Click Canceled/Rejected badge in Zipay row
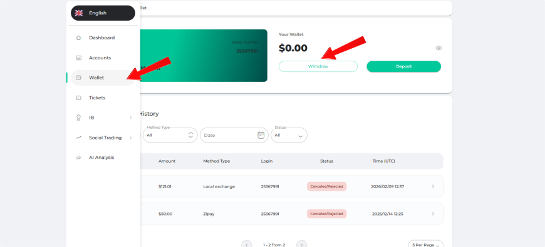Screen dimensions: 545x247 [327, 214]
